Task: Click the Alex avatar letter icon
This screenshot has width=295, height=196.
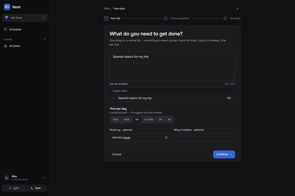Action: click(7, 178)
